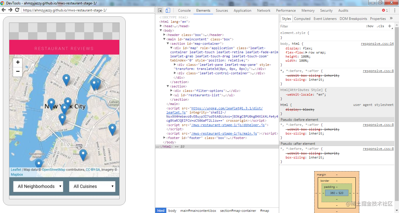Toggle the .hov element state button
The height and width of the screenshot is (213, 399).
point(370,26)
